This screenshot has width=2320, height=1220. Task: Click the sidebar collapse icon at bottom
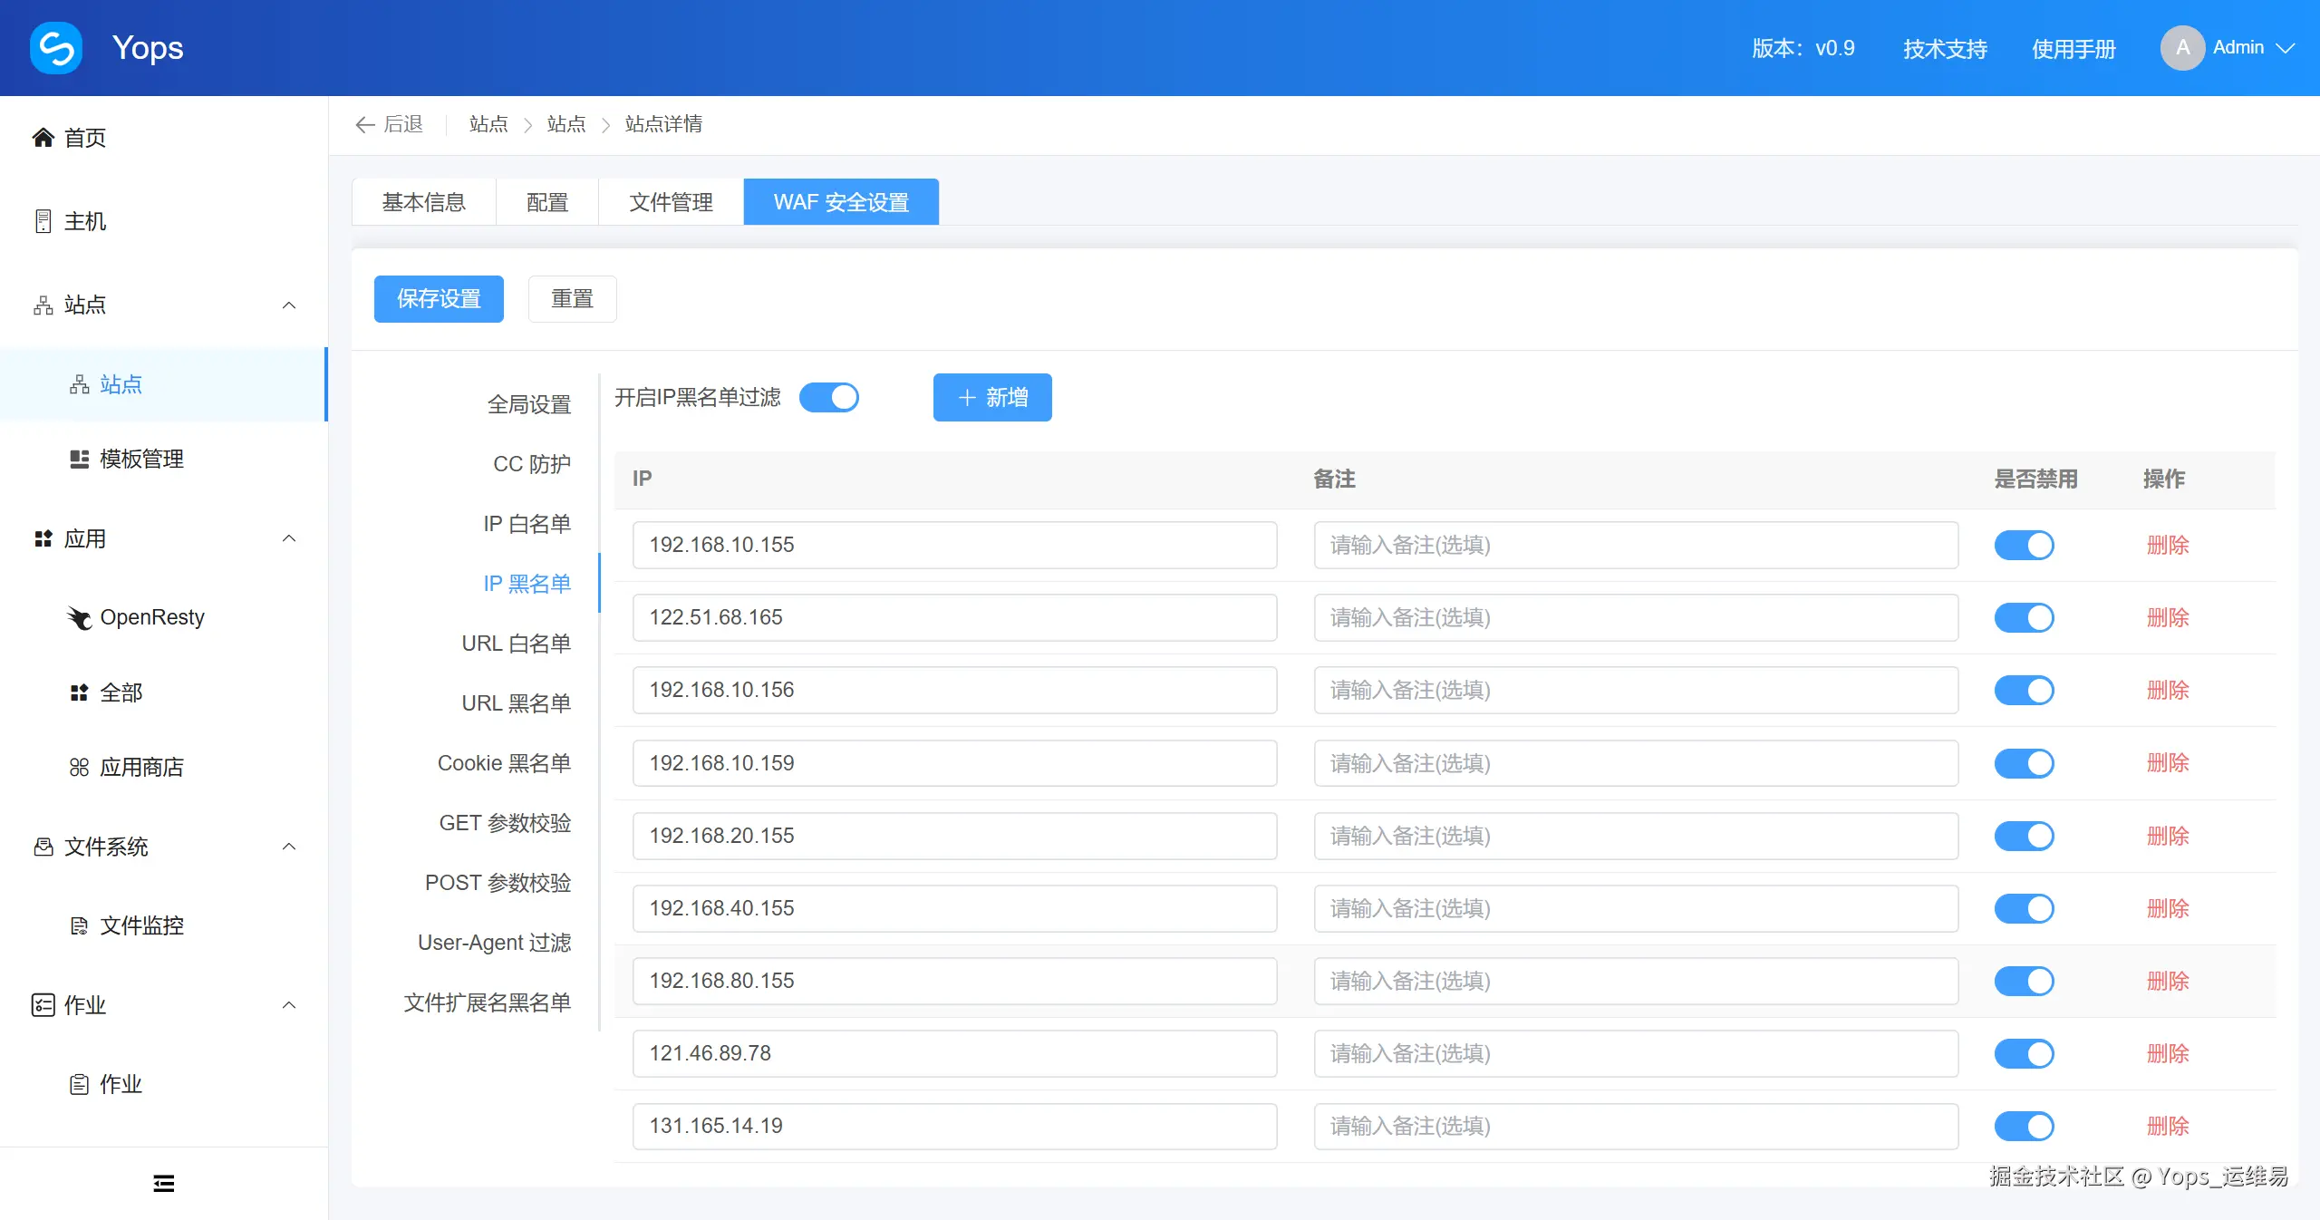(x=164, y=1184)
